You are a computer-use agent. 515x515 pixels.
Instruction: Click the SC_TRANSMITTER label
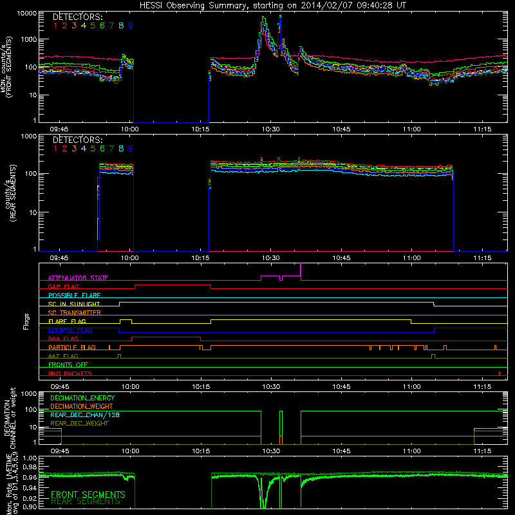75,313
